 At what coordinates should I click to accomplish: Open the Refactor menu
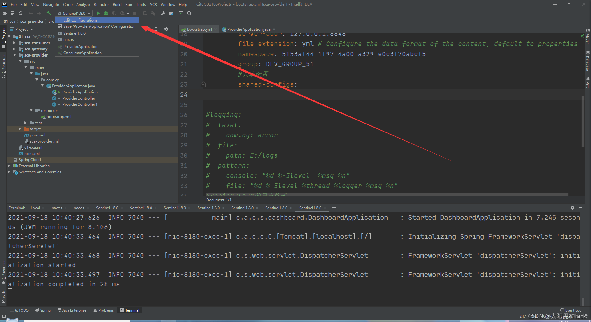pos(101,4)
